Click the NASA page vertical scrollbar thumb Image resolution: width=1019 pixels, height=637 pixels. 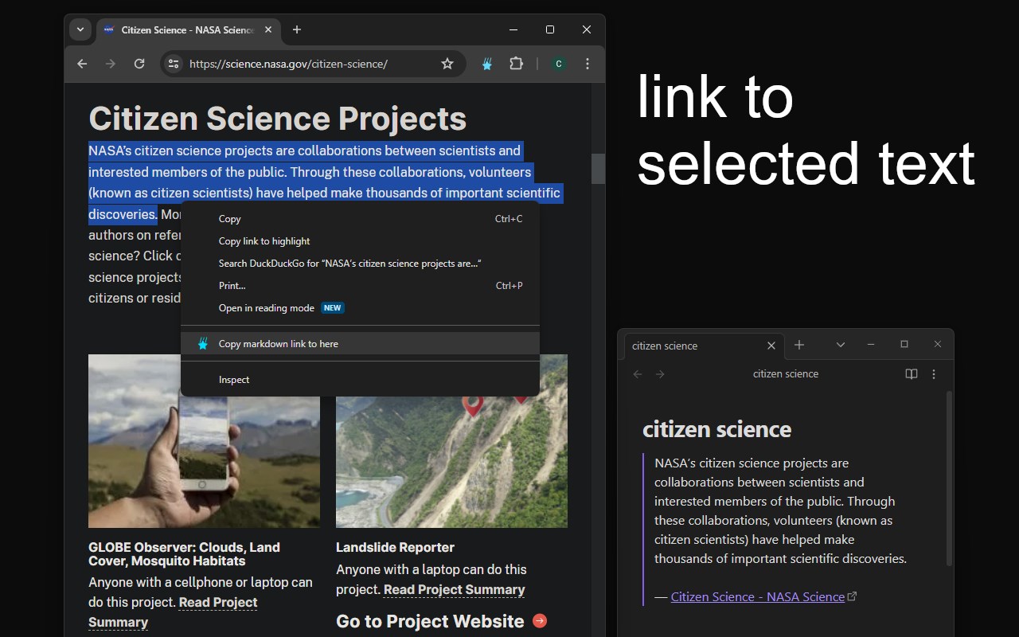coord(598,169)
